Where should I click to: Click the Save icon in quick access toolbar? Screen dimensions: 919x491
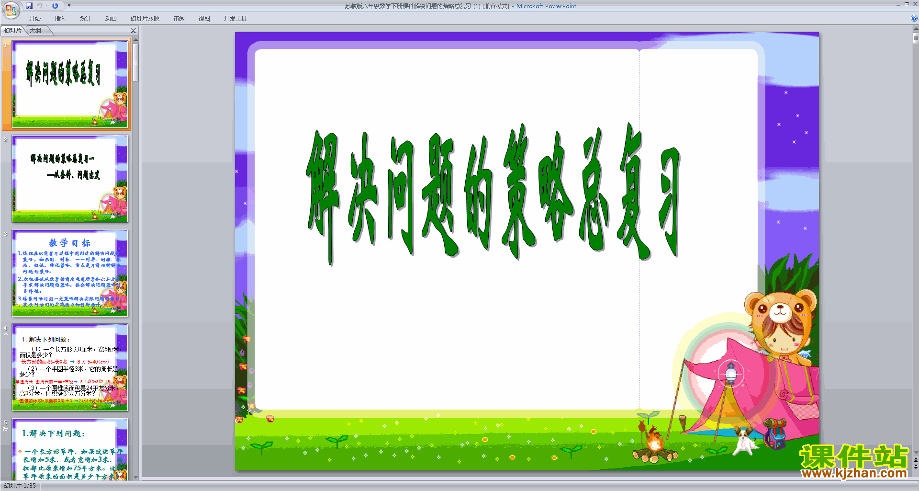pyautogui.click(x=29, y=6)
